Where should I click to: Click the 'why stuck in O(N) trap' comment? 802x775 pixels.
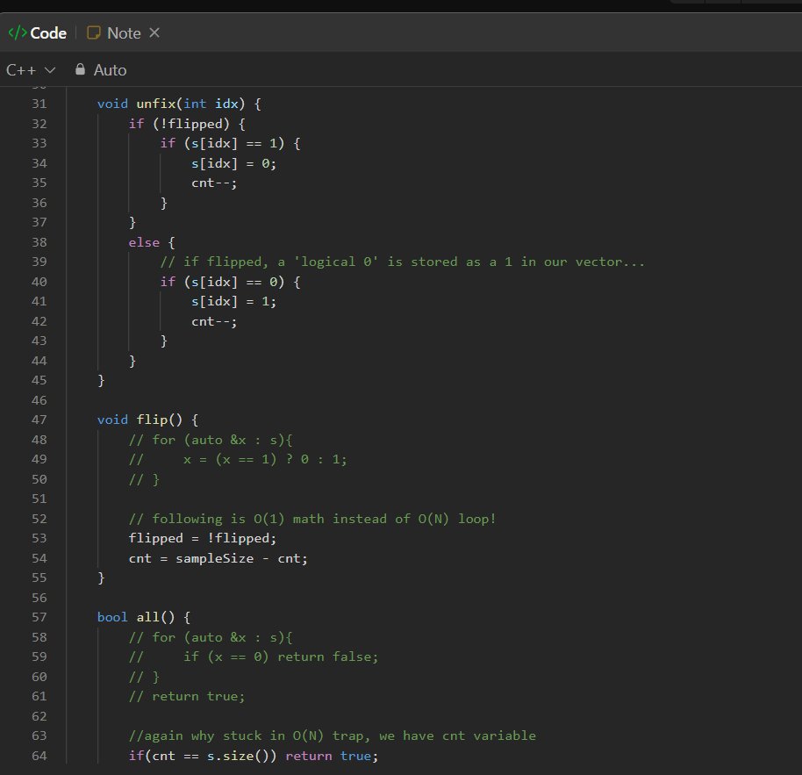(333, 736)
